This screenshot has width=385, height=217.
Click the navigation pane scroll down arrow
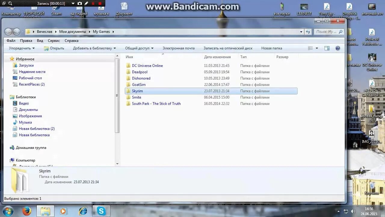[117, 164]
